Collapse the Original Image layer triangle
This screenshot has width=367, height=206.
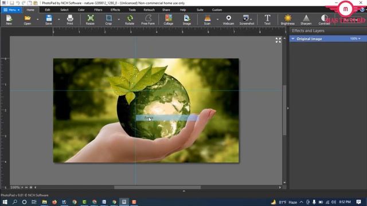[x=293, y=39]
